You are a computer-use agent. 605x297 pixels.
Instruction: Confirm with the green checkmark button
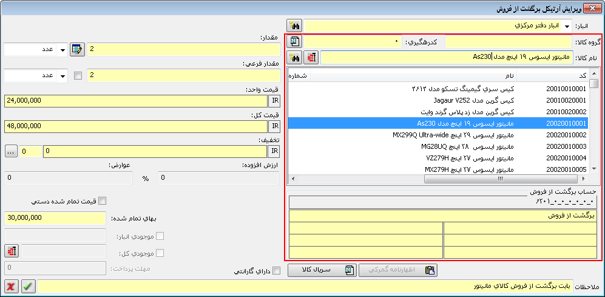29,287
